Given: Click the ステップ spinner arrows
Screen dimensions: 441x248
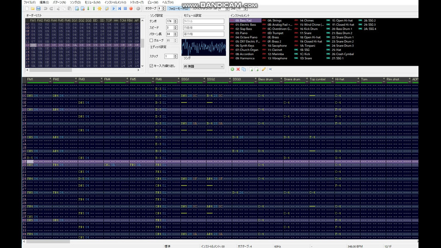Looking at the screenshot, I should coord(175,56).
